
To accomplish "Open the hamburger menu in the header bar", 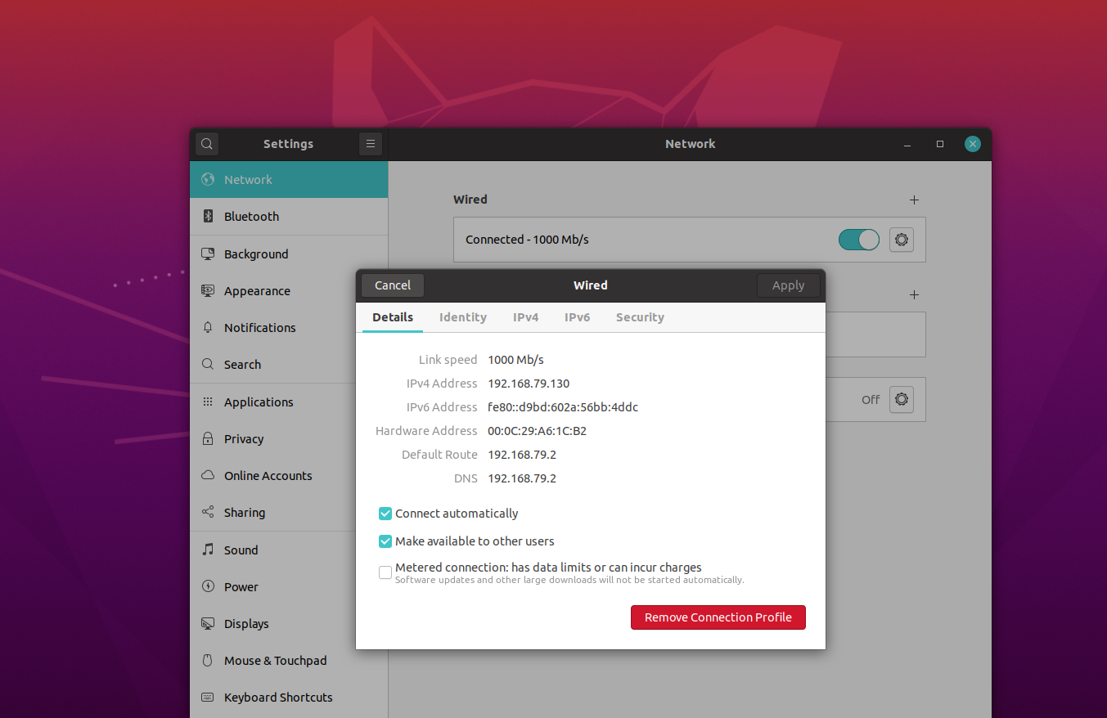I will coord(370,143).
